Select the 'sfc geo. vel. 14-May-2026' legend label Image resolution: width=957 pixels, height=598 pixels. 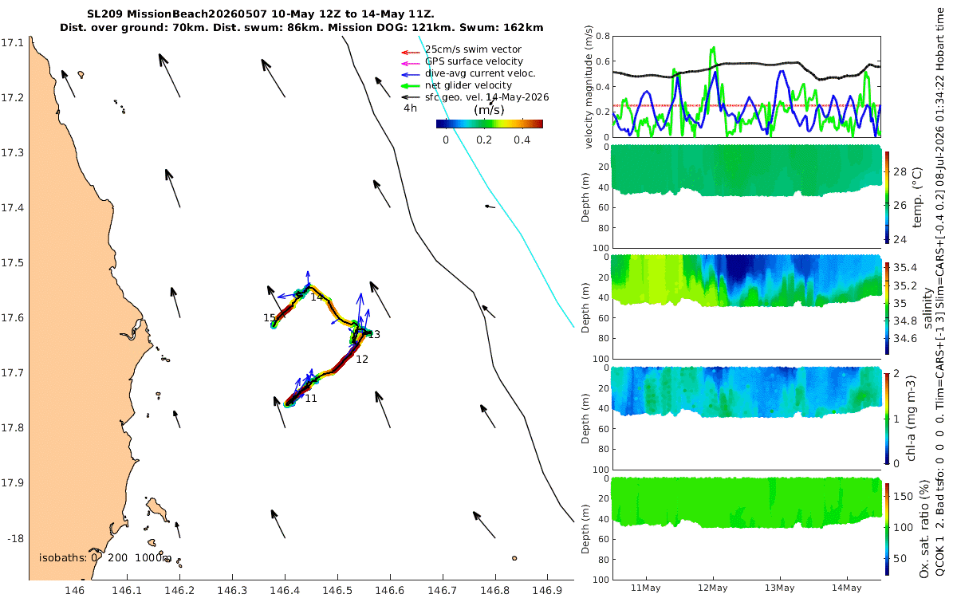click(487, 97)
